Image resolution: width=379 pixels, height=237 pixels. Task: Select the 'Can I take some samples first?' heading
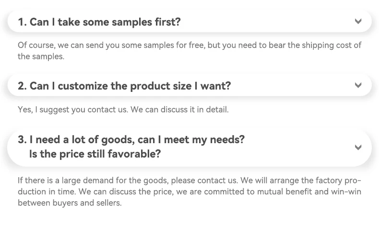click(x=99, y=22)
